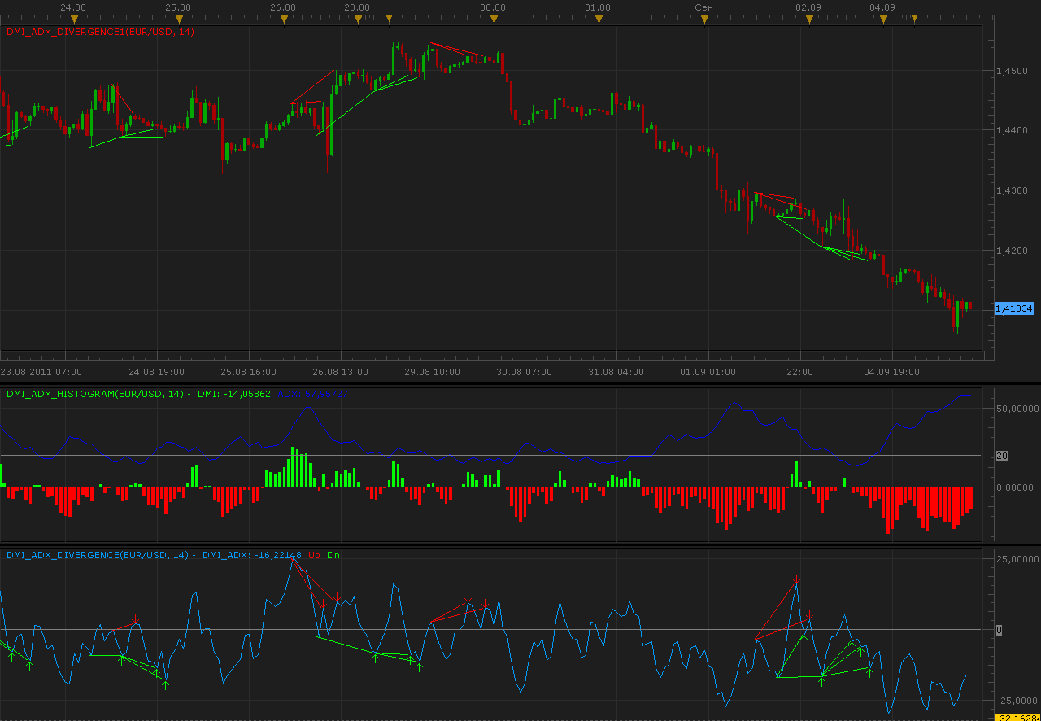Select the 02.09 date label on top axis
The width and height of the screenshot is (1041, 721).
pos(808,7)
